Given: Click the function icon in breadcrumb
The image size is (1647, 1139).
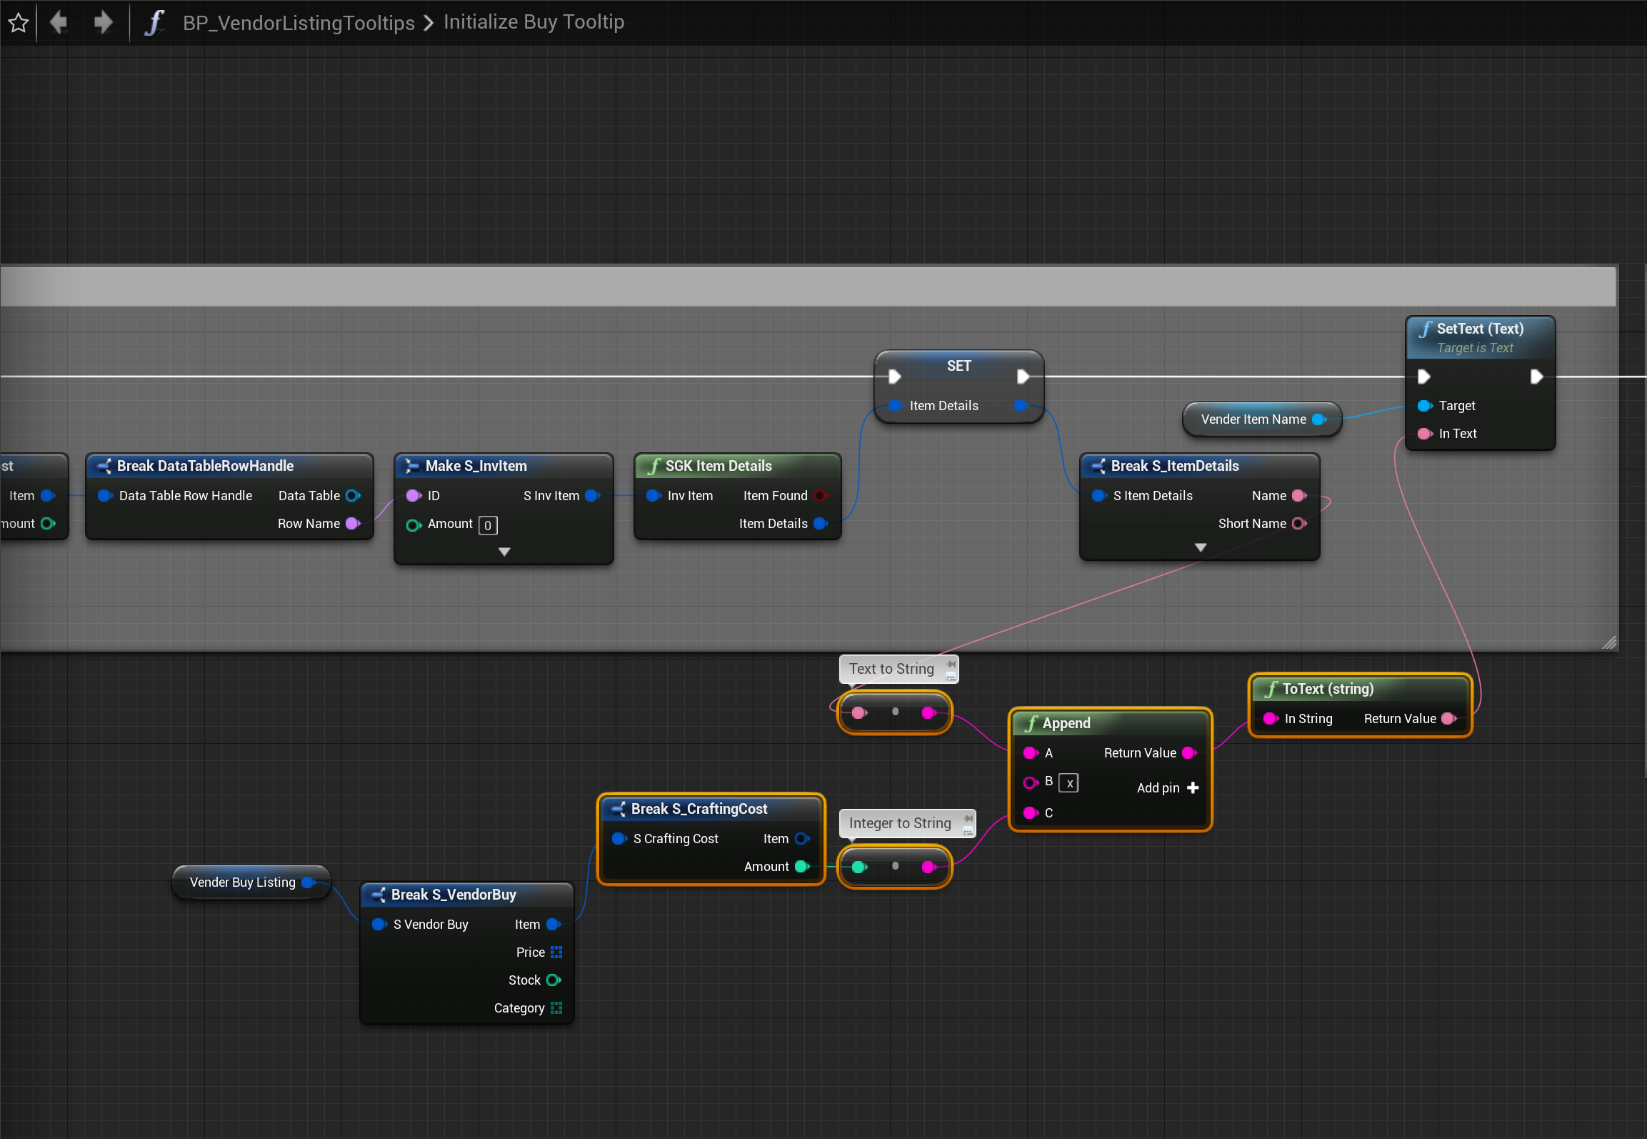Looking at the screenshot, I should coord(154,22).
